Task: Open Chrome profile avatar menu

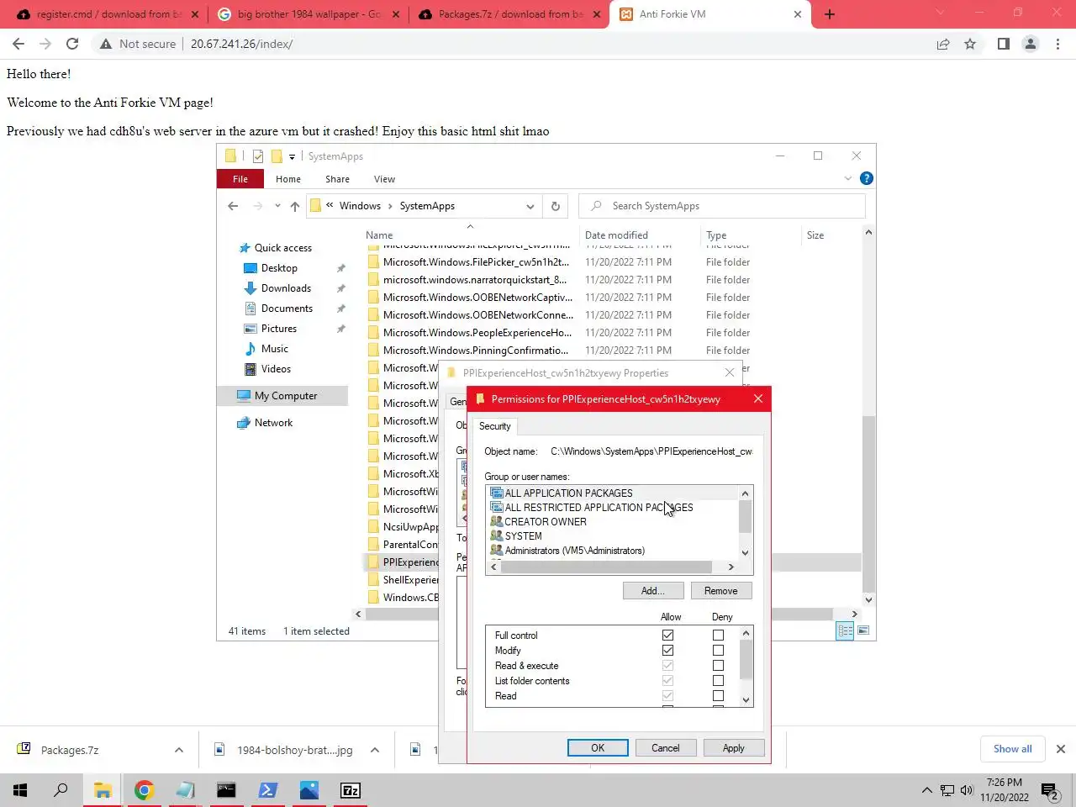Action: pyautogui.click(x=1030, y=44)
